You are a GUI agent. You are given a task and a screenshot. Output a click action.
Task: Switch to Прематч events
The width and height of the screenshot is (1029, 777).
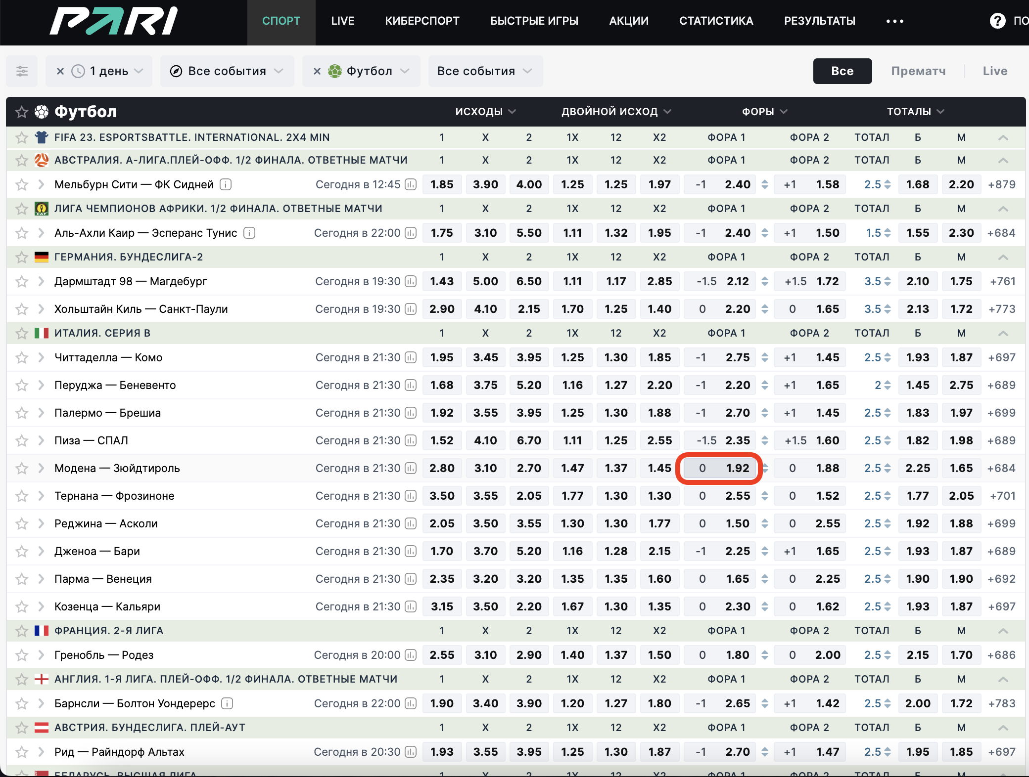(918, 71)
